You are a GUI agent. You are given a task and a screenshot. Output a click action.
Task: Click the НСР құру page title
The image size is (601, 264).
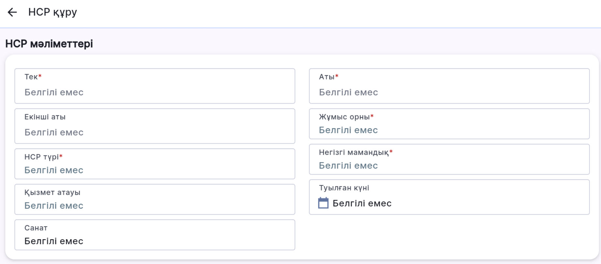[53, 12]
